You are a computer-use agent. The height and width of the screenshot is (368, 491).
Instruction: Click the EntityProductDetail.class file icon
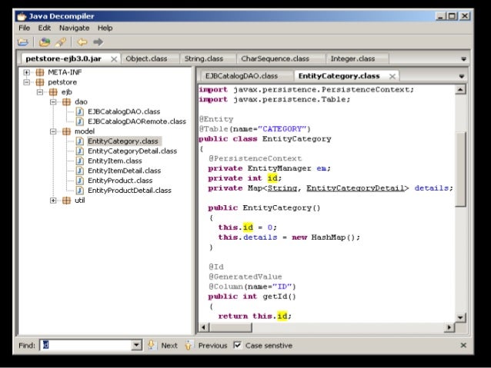tap(80, 191)
